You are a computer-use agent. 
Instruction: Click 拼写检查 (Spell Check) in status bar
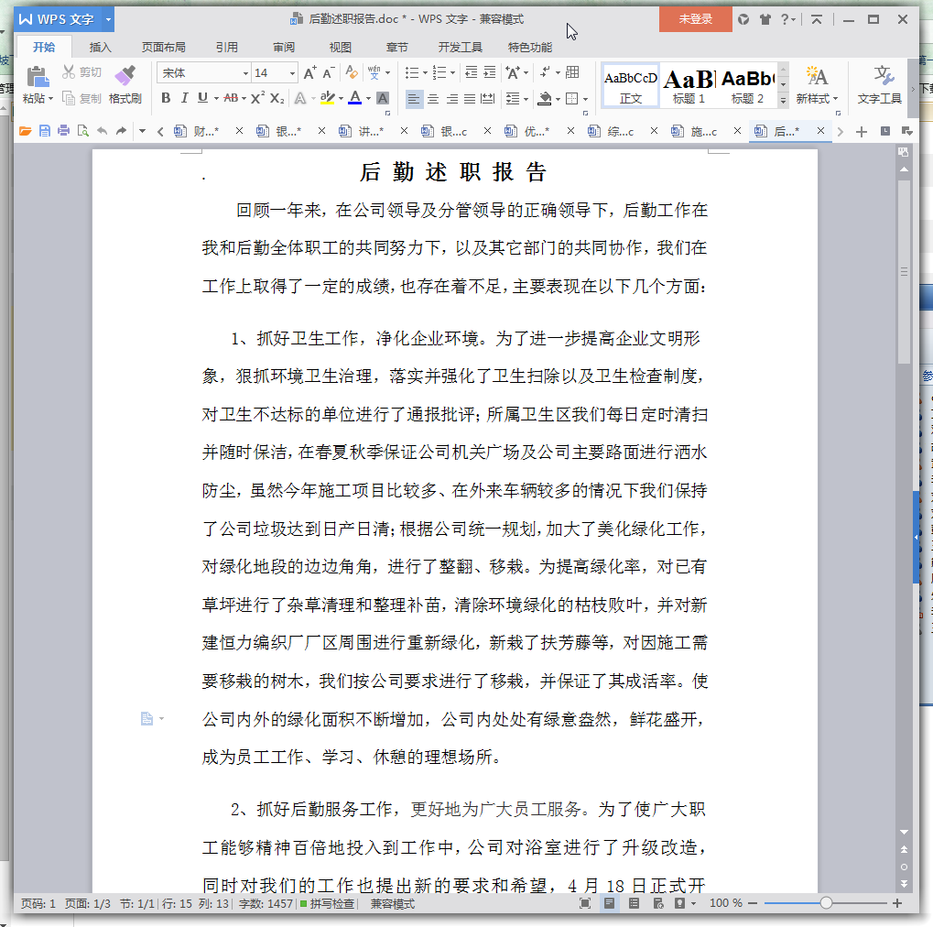tap(327, 904)
